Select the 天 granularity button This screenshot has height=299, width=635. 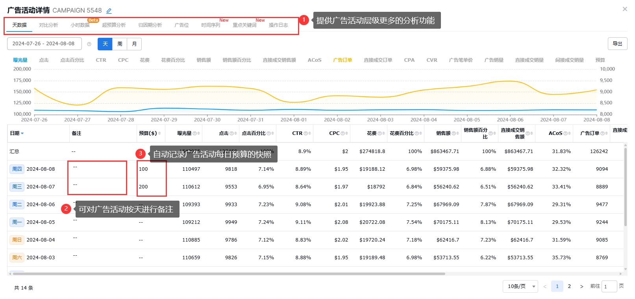pyautogui.click(x=105, y=44)
